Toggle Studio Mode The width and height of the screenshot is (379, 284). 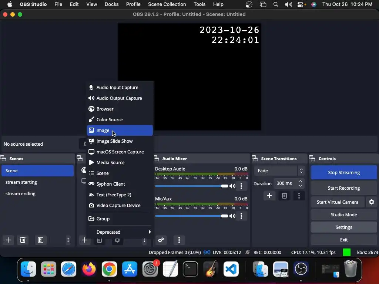pos(344,215)
